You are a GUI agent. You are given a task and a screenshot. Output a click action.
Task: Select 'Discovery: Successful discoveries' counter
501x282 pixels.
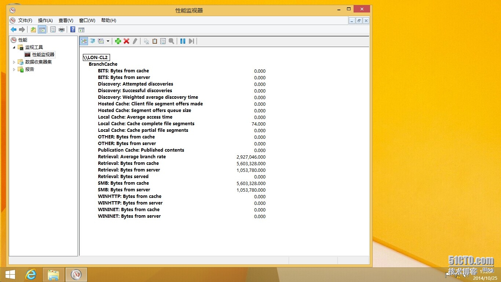coord(135,90)
